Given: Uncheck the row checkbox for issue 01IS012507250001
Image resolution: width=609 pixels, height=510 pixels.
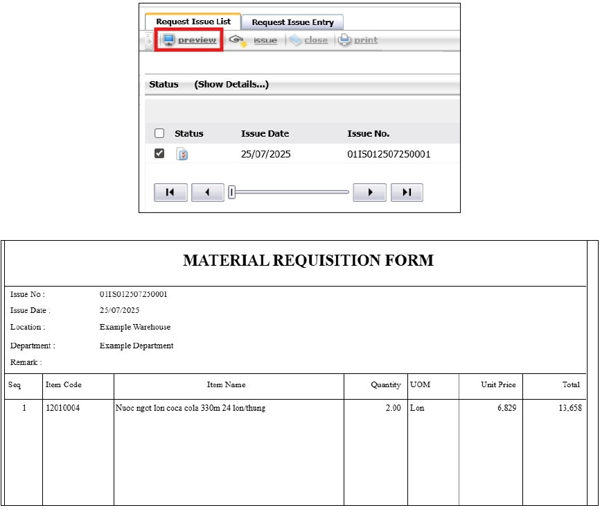Looking at the screenshot, I should tap(159, 153).
